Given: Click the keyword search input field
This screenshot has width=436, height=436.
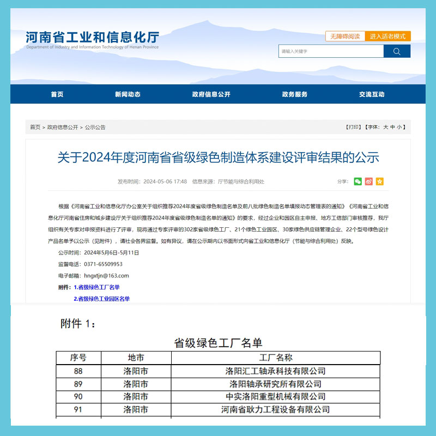Looking at the screenshot, I should click(327, 51).
